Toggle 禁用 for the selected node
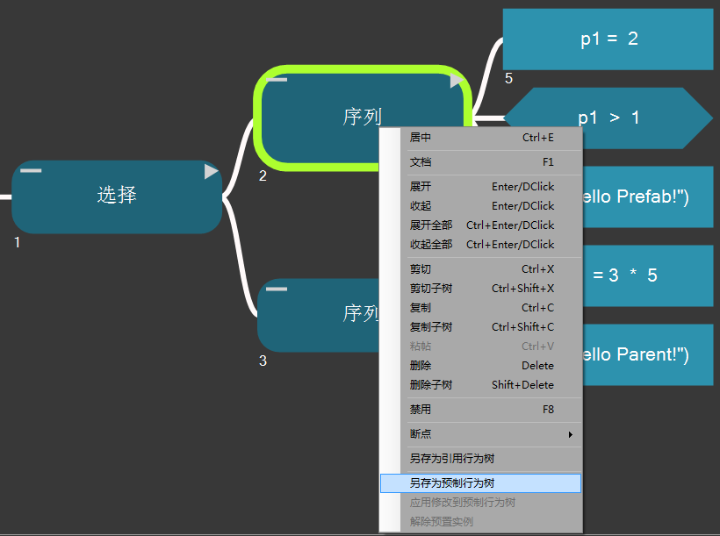Image resolution: width=720 pixels, height=536 pixels. point(481,410)
